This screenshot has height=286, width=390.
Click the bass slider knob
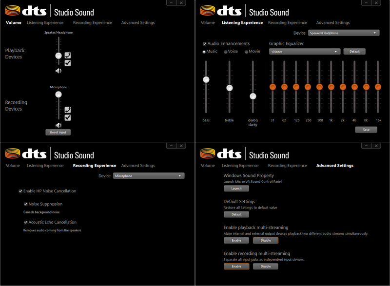point(206,79)
